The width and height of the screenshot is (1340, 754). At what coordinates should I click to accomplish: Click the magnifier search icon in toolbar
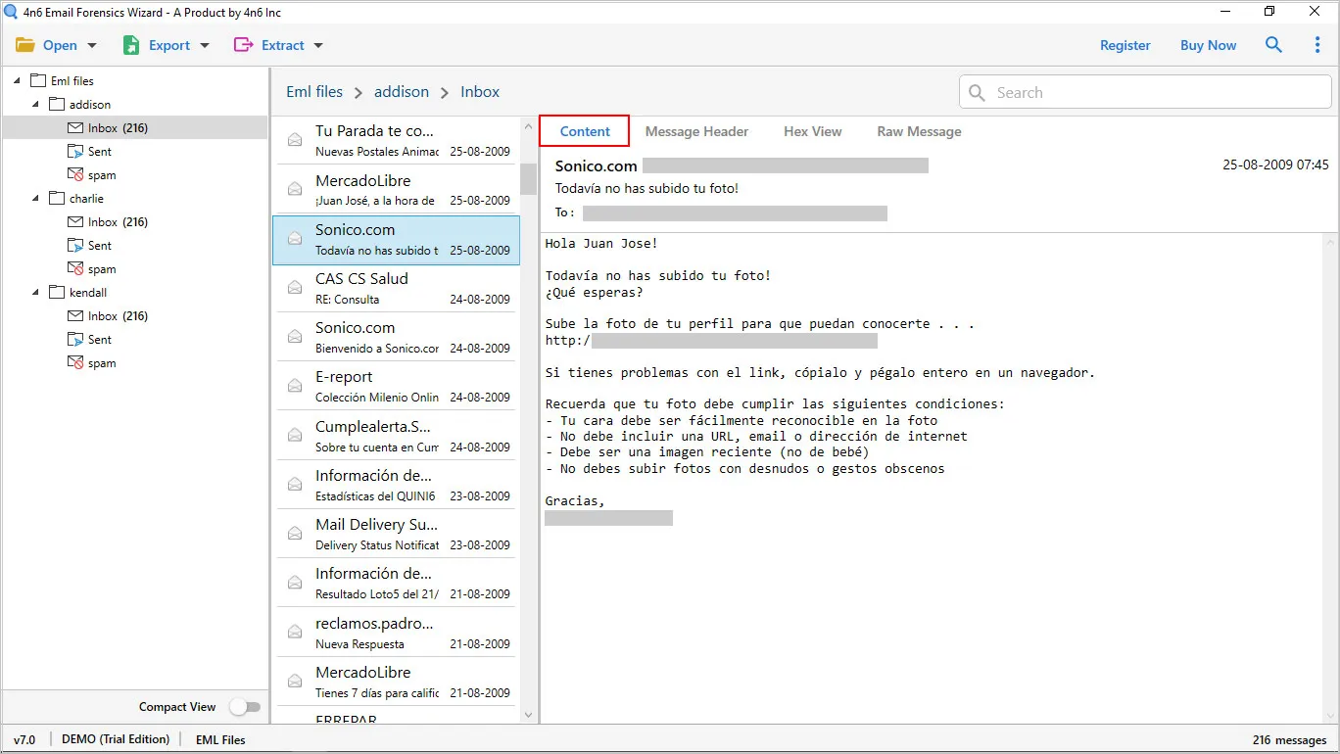[x=1273, y=45]
